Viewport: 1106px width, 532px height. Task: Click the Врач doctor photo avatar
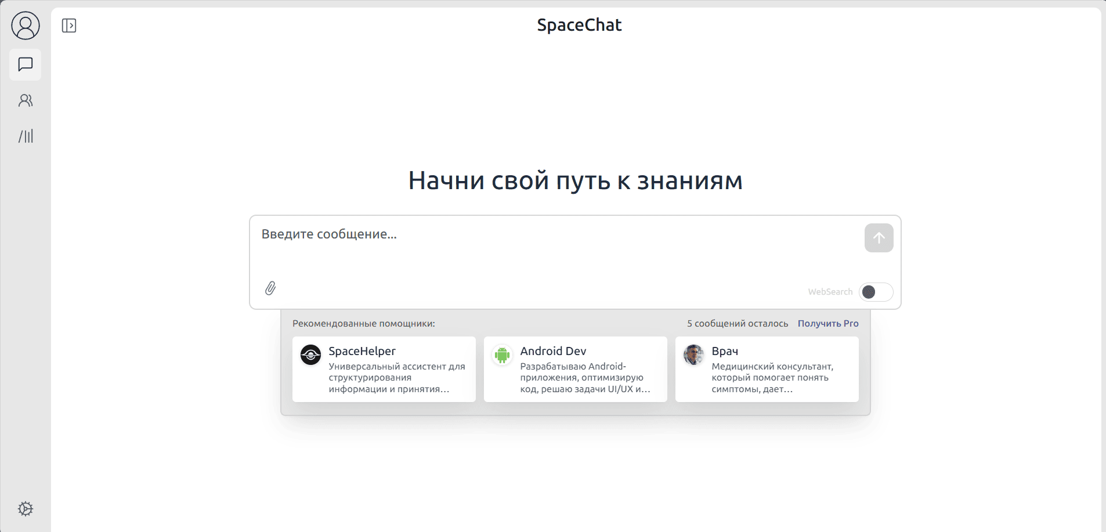[x=694, y=354]
